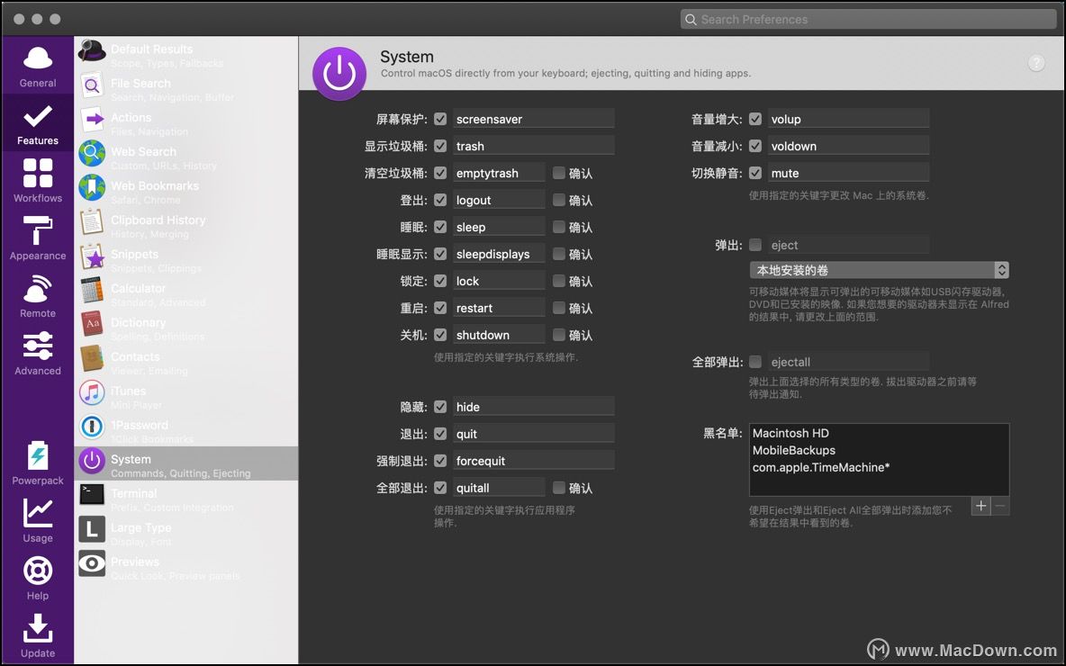Viewport: 1066px width, 666px height.
Task: Toggle the volup keyword checkbox
Action: point(755,119)
